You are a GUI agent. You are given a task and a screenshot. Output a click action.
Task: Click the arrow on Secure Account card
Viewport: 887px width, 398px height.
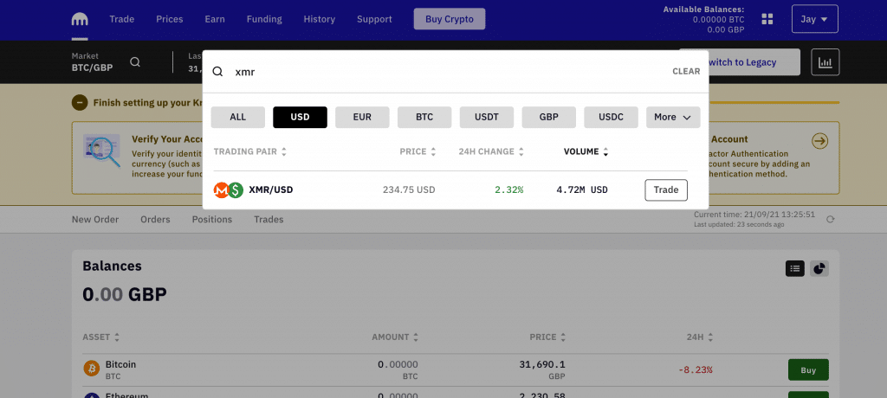pos(819,141)
